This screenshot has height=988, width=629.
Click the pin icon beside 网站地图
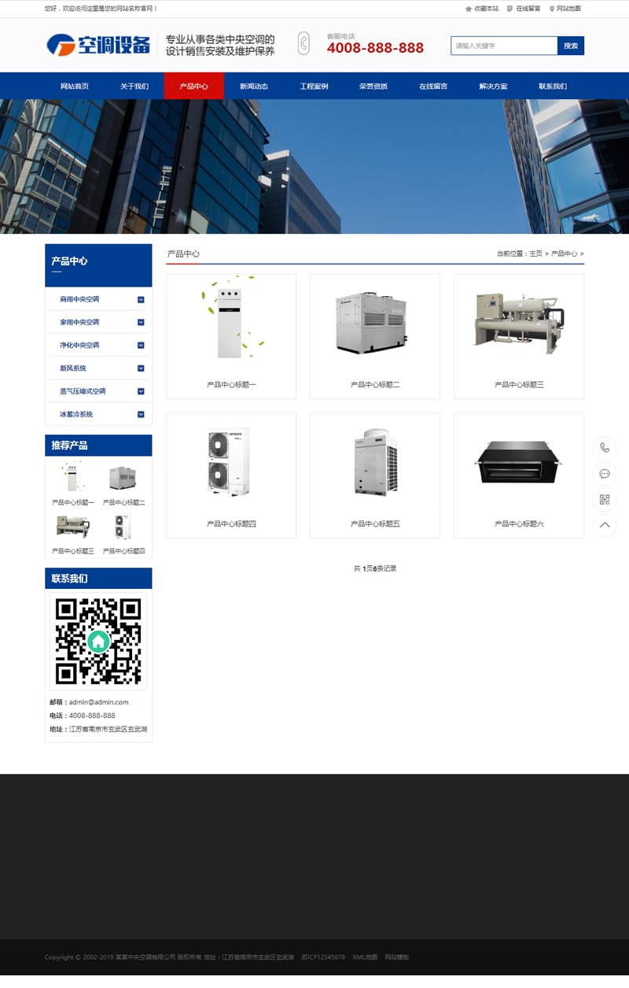click(552, 9)
